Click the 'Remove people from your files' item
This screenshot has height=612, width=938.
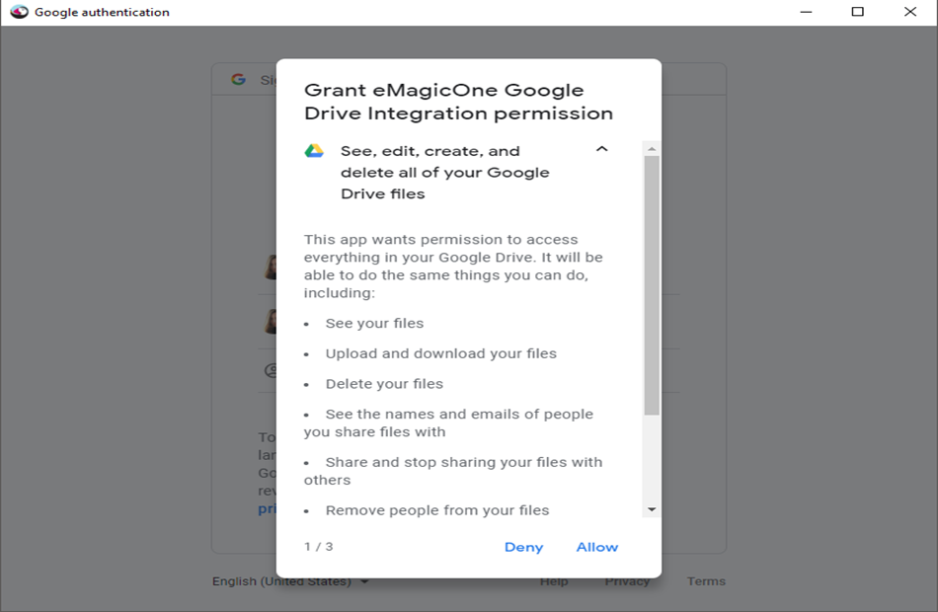coord(437,510)
